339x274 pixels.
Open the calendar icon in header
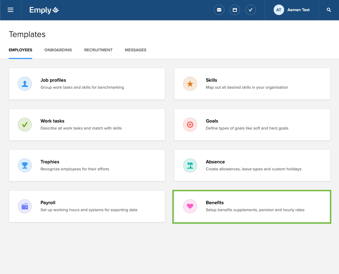coord(235,10)
